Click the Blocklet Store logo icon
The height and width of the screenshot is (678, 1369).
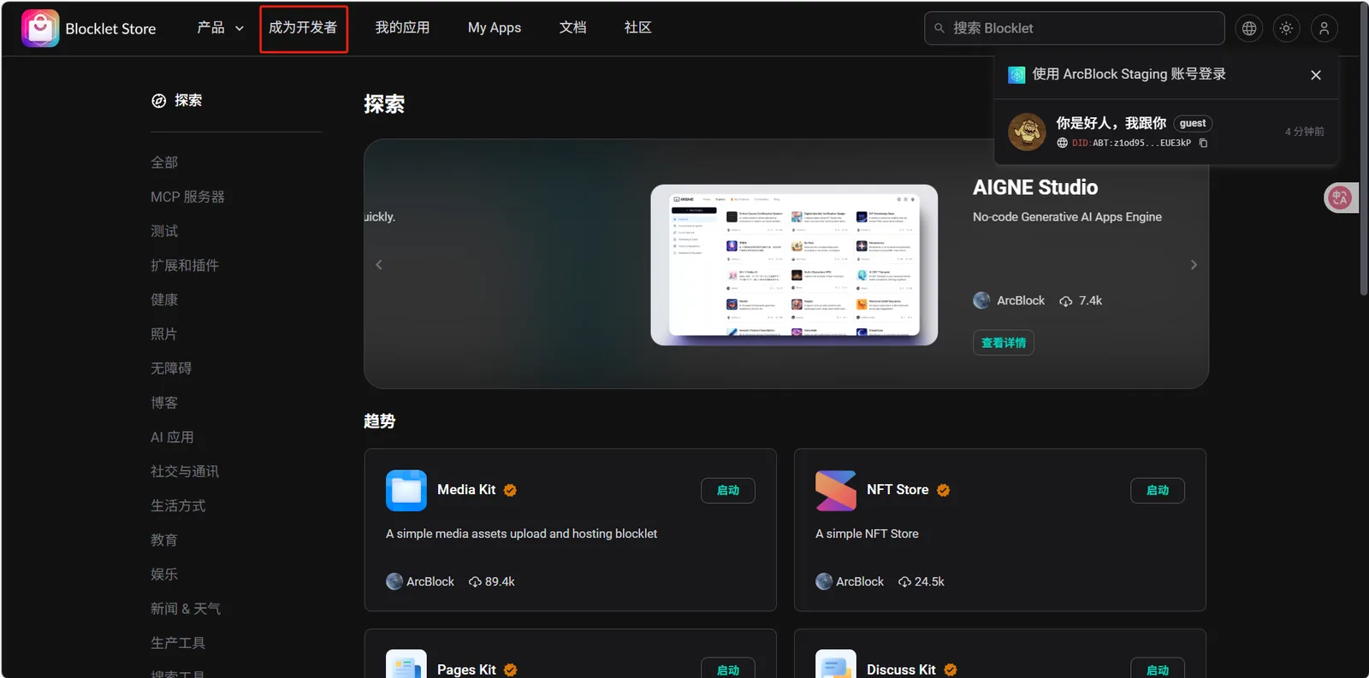tap(40, 28)
